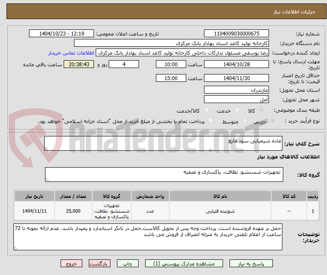
Task: Click the گروه کالا column header
Action: (x=112, y=196)
